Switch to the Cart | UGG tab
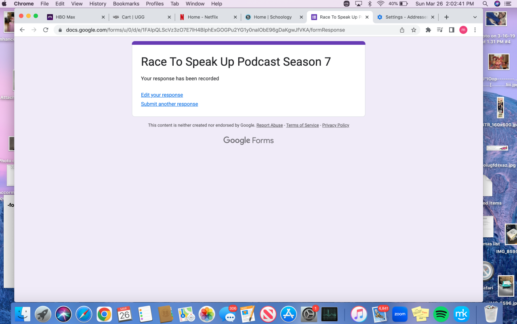 pos(142,17)
